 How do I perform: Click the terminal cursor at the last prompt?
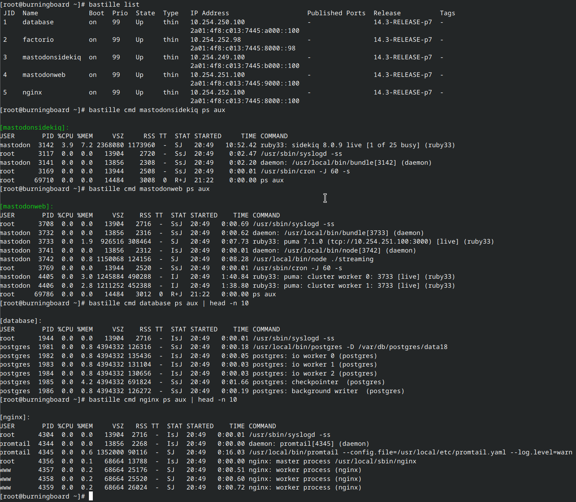point(91,496)
